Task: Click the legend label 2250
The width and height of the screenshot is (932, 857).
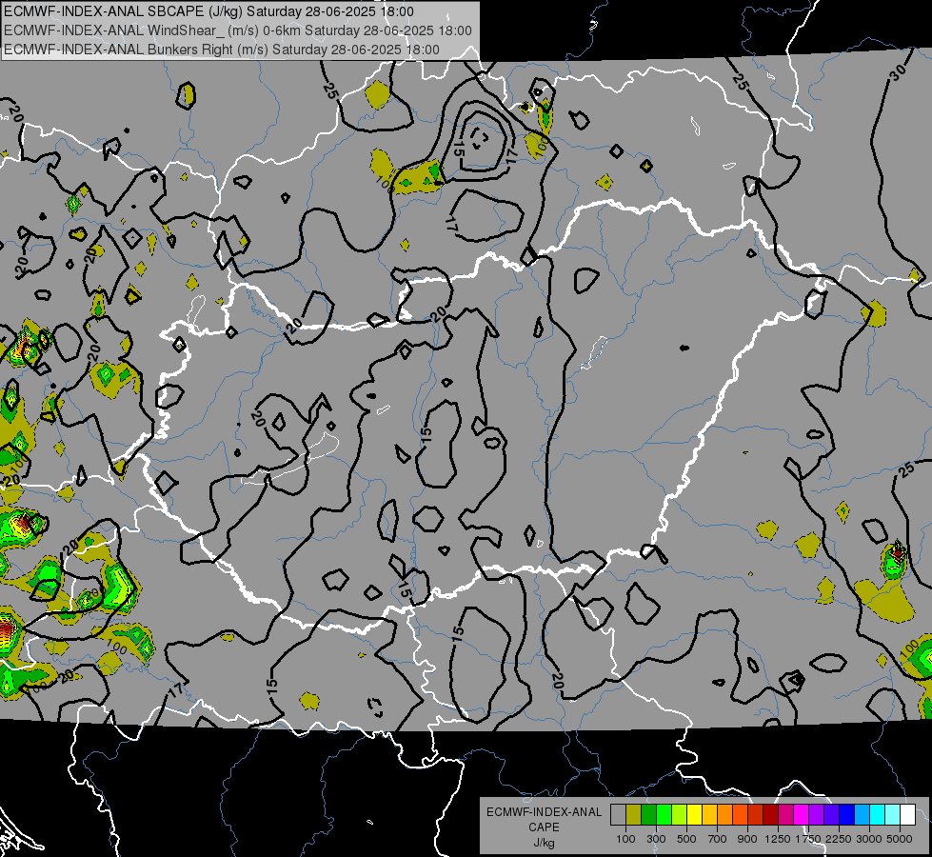Action: click(839, 839)
